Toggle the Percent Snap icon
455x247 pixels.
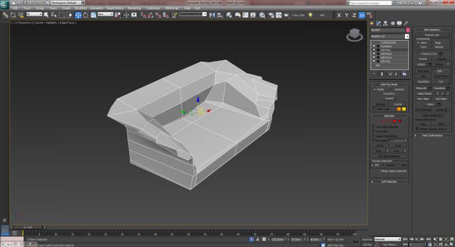pyautogui.click(x=158, y=15)
